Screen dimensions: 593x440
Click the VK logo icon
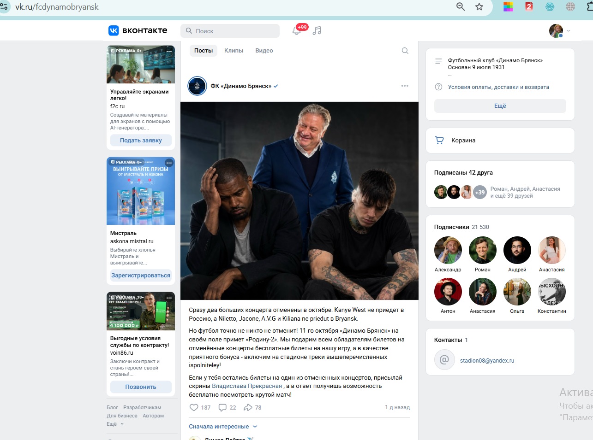(x=114, y=30)
